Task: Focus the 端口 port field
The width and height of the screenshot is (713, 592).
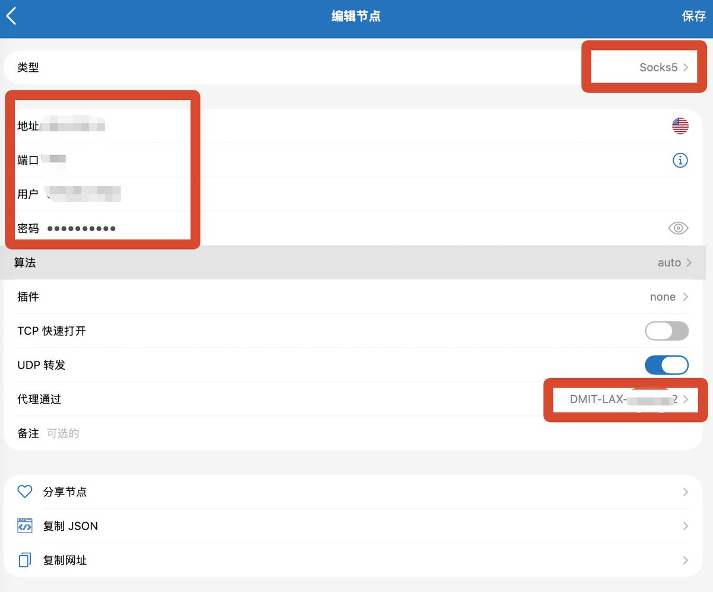Action: click(x=353, y=160)
